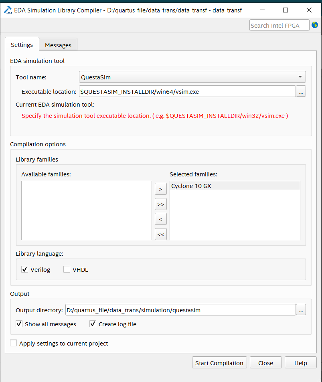Viewport: 322px width, 382px height.
Task: Toggle Create log file checkbox
Action: pos(93,324)
